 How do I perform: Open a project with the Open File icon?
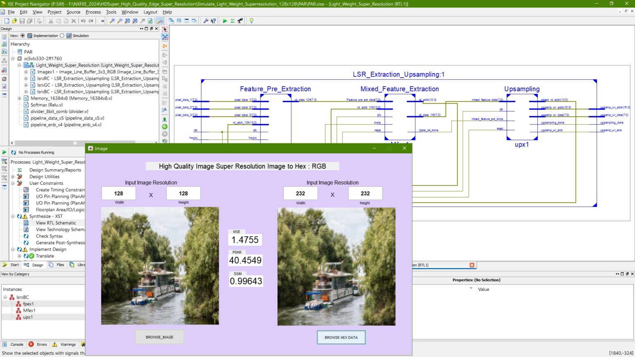click(14, 21)
